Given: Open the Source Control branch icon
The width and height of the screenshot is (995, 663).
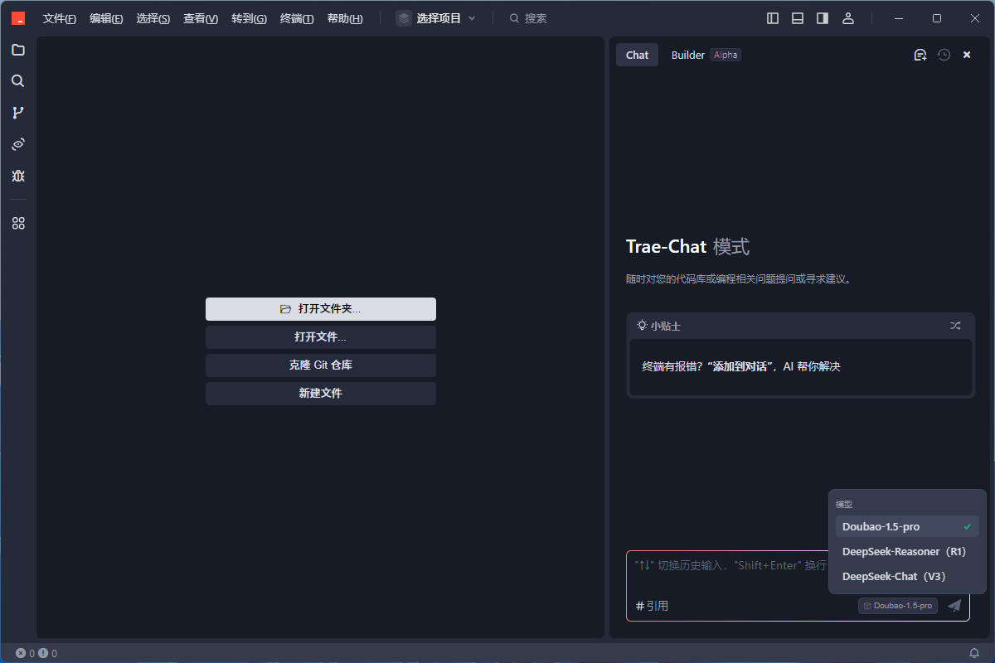Looking at the screenshot, I should 18,113.
